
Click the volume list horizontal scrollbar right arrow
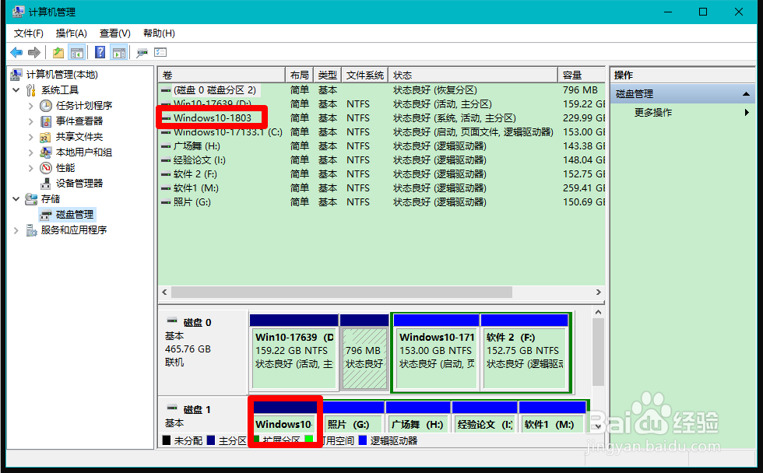click(599, 293)
